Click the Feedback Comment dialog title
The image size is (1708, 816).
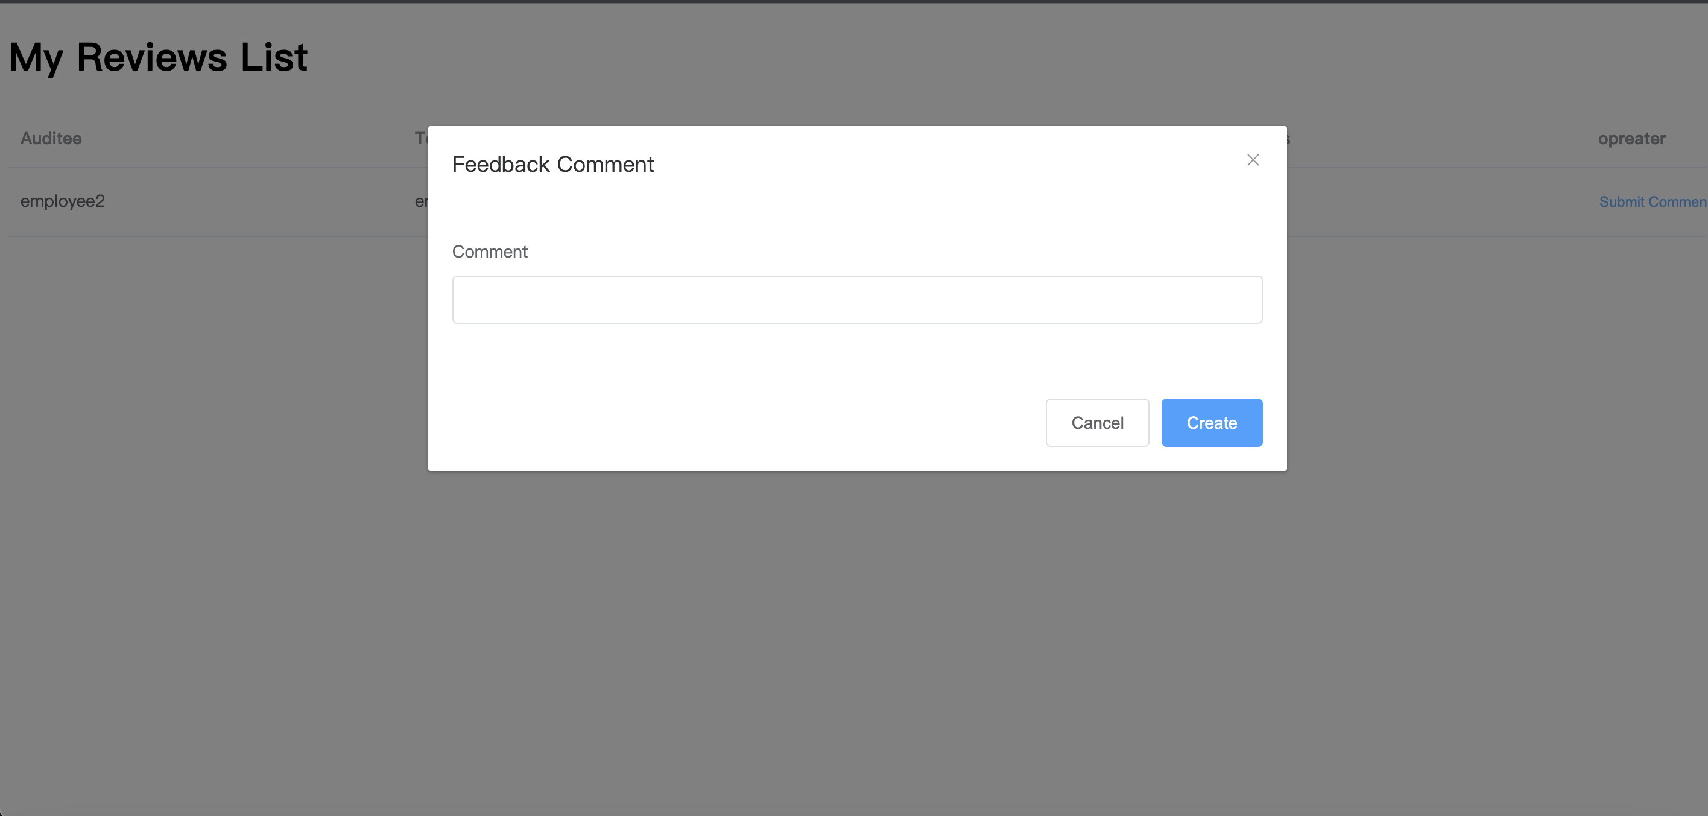pyautogui.click(x=552, y=165)
